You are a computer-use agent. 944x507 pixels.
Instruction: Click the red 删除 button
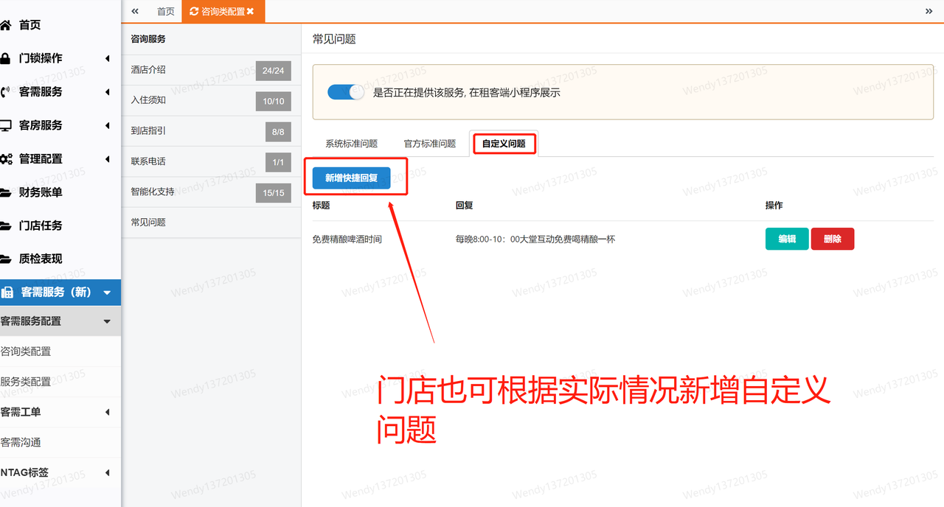832,238
